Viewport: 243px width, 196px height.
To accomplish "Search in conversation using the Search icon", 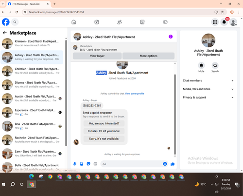I will click(215, 65).
